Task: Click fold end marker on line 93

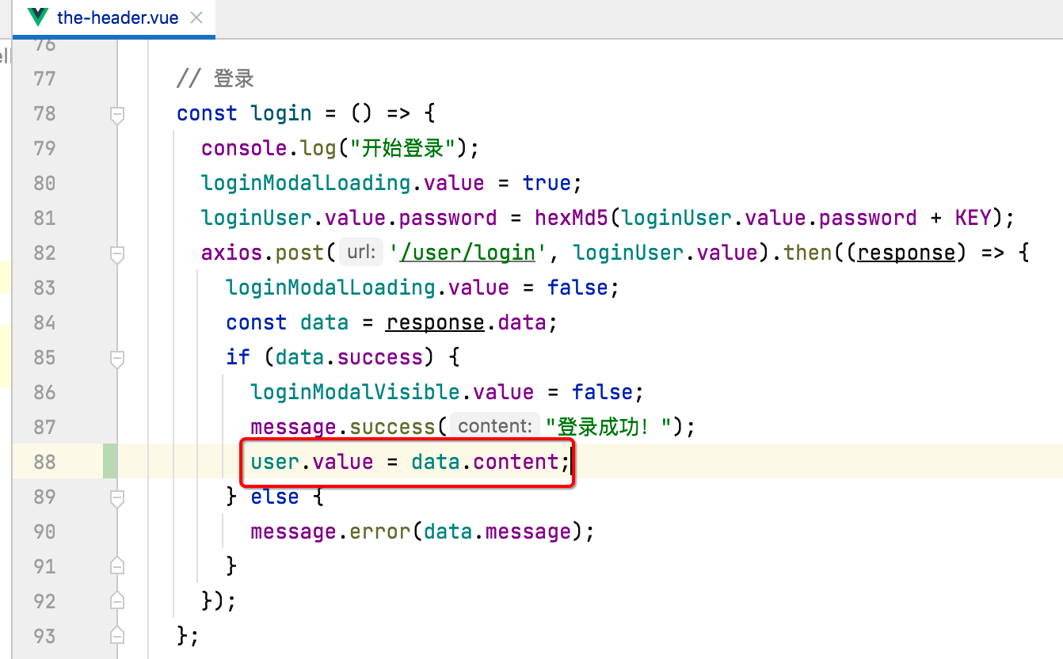Action: [117, 636]
